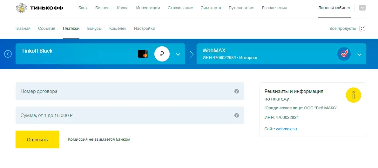Viewport: 378px width, 168px height.
Task: Click the Mastercard card icon on Tinkoff Black
Action: (143, 54)
